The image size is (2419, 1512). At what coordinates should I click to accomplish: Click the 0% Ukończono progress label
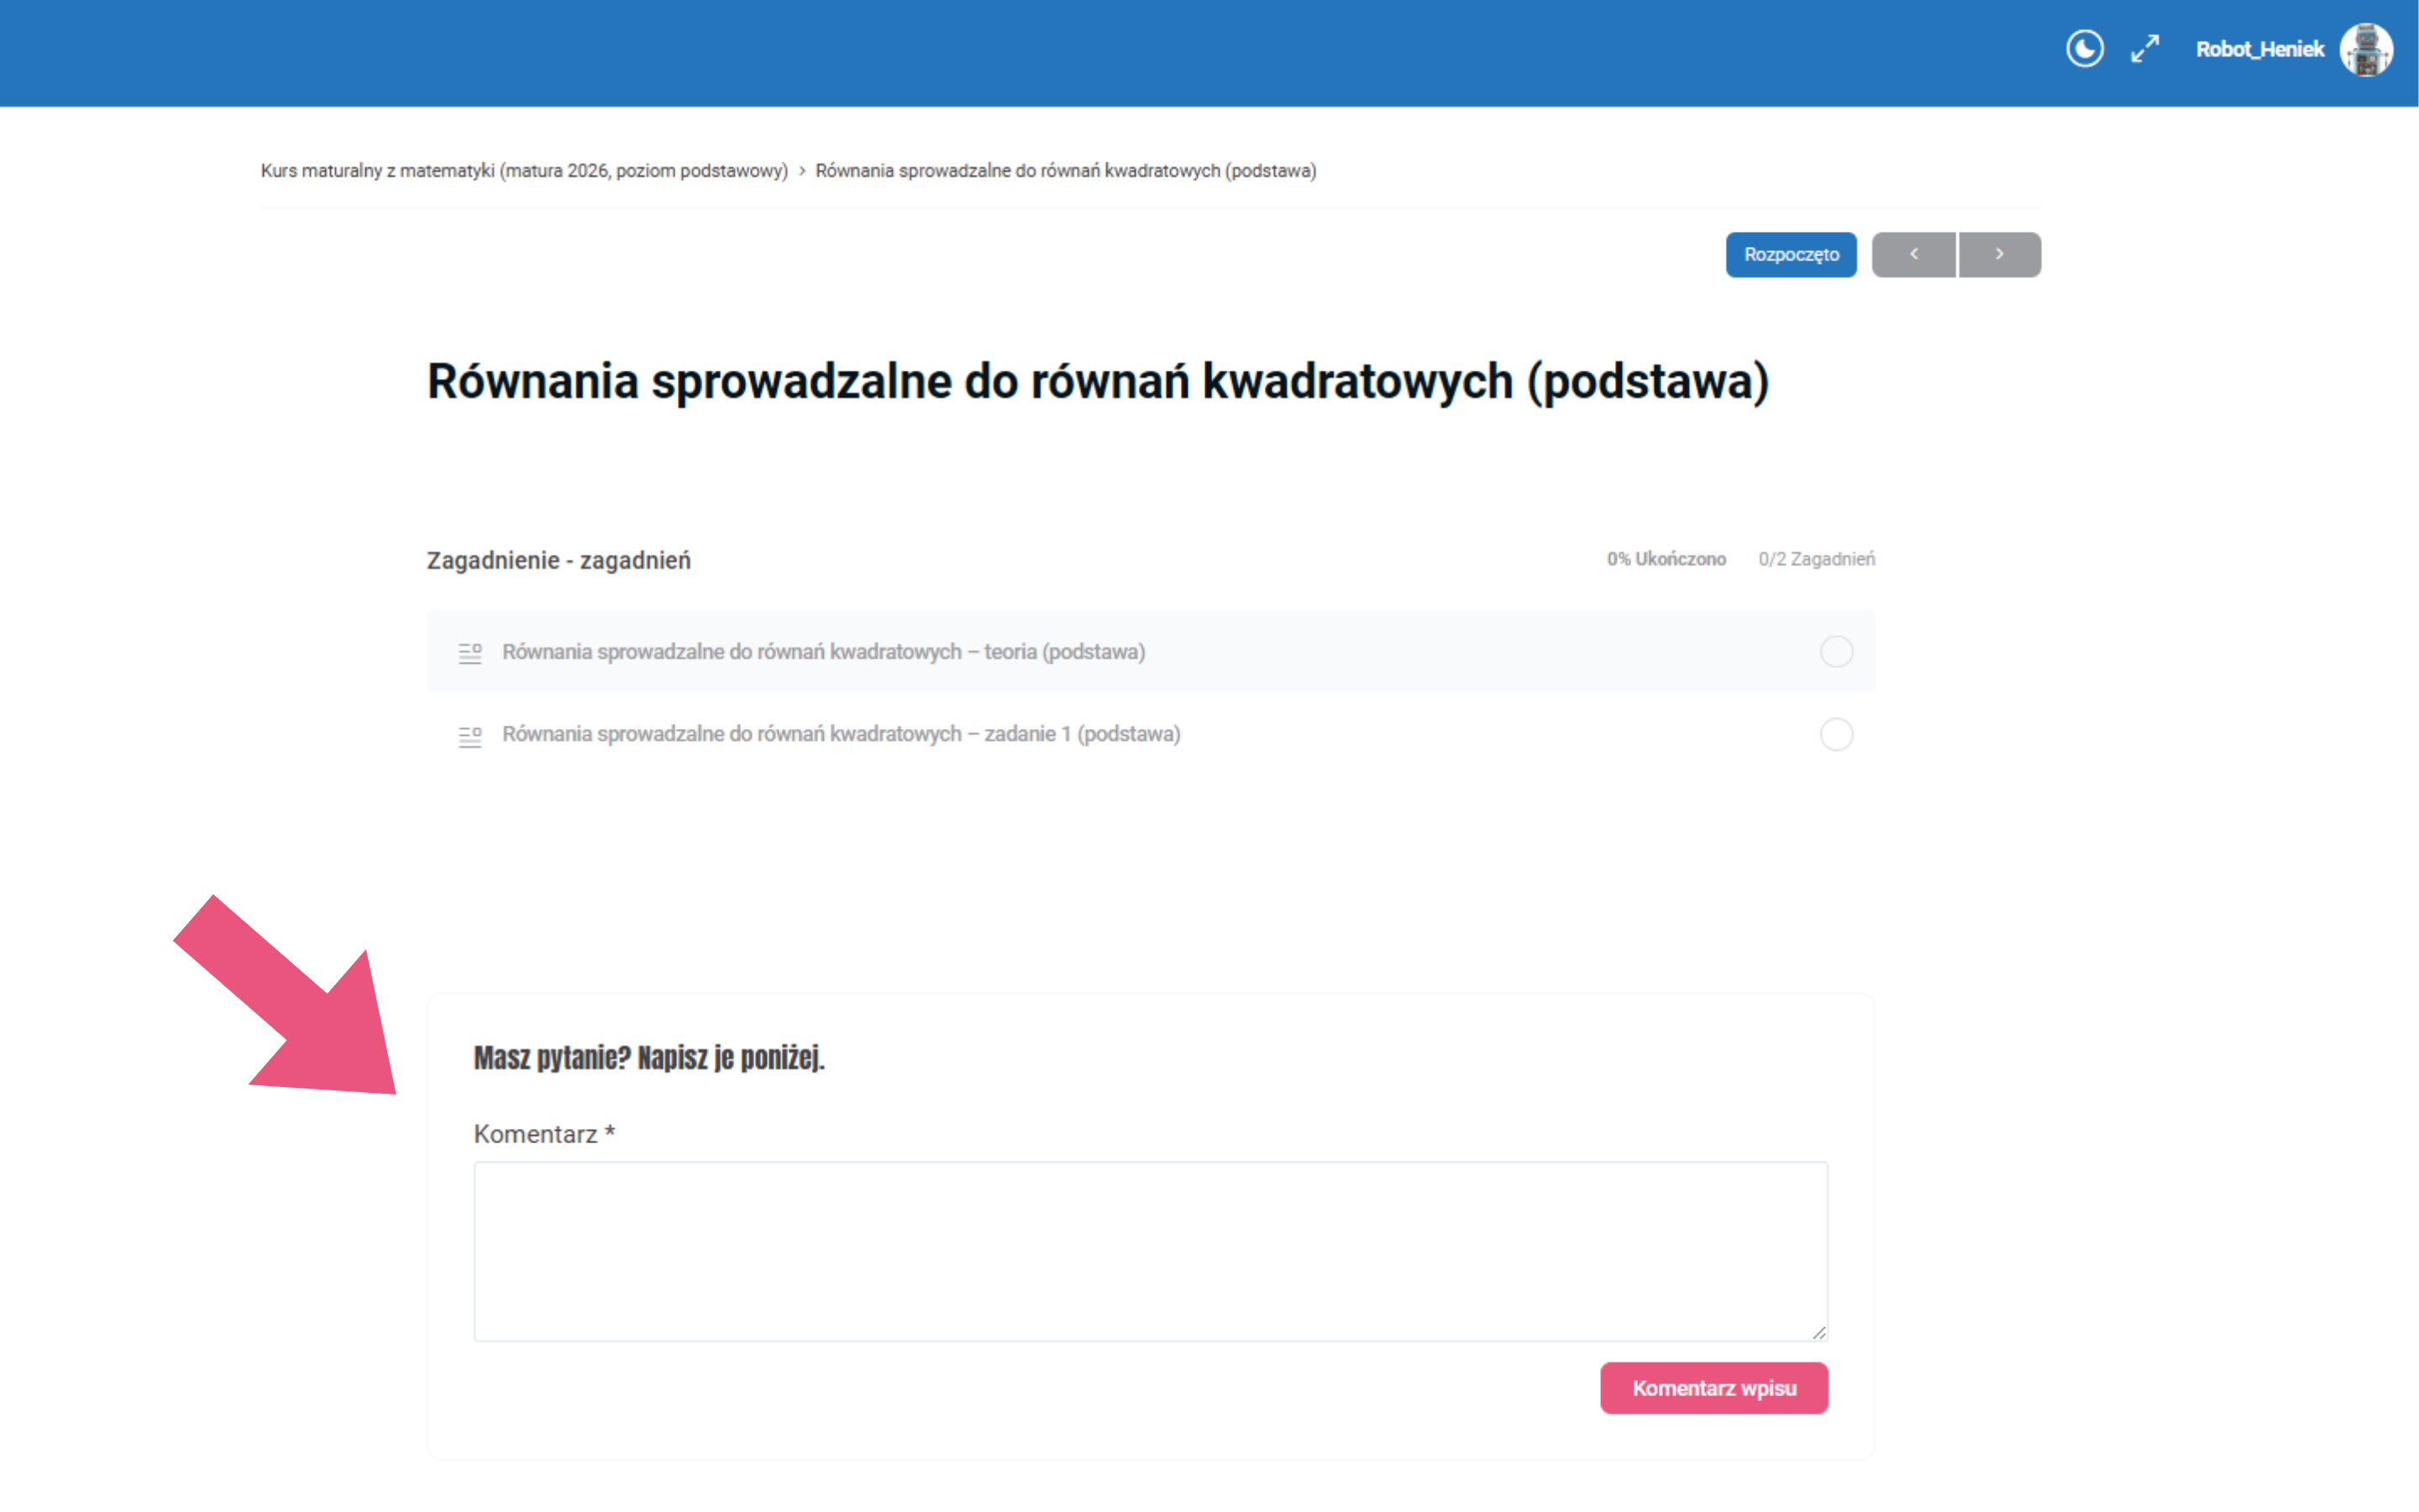pos(1666,560)
